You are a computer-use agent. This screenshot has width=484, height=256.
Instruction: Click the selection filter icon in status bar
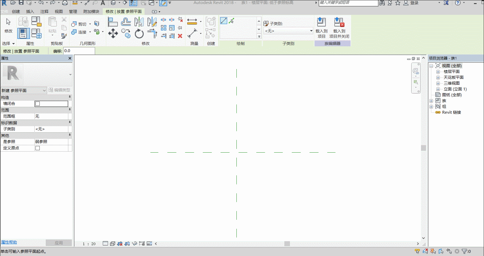(x=464, y=251)
